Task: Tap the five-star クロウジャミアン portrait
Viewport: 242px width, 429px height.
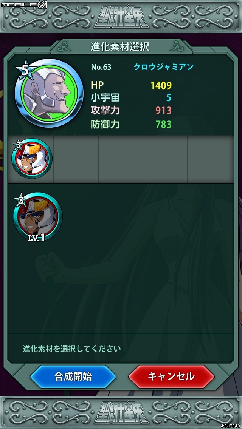Action: (49, 94)
